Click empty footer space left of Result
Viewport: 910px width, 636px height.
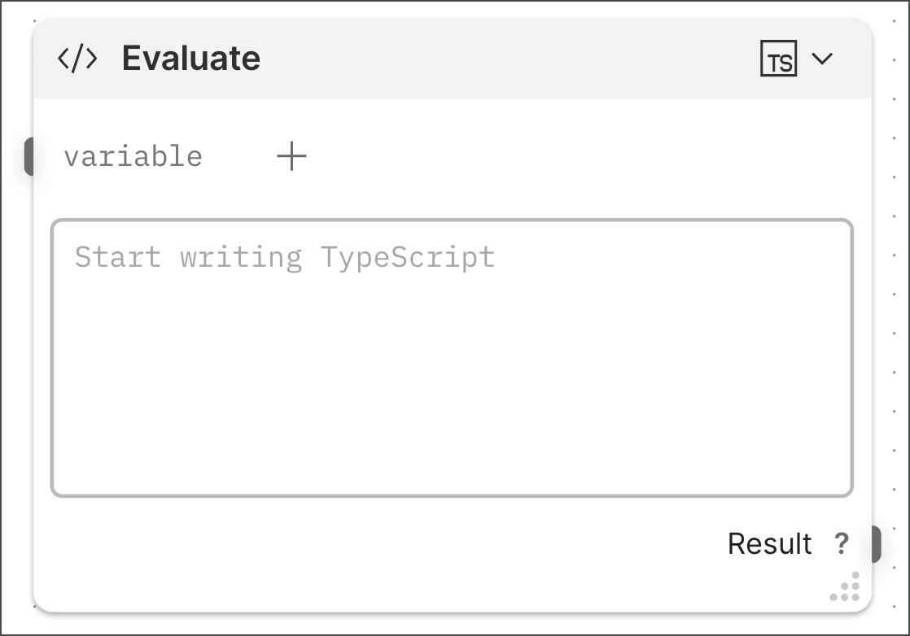[366, 543]
